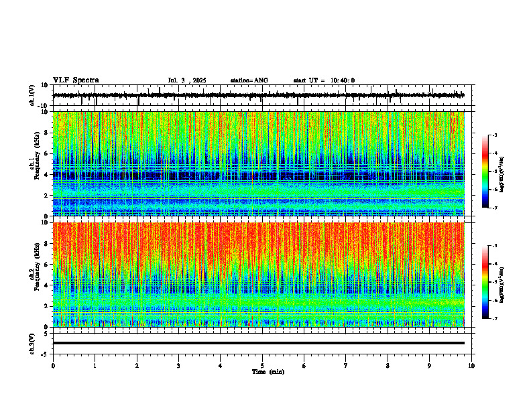Click the "6" kHz tick on ch.2 frequency axis
Viewport: 531px width, 410px height.
pos(47,265)
